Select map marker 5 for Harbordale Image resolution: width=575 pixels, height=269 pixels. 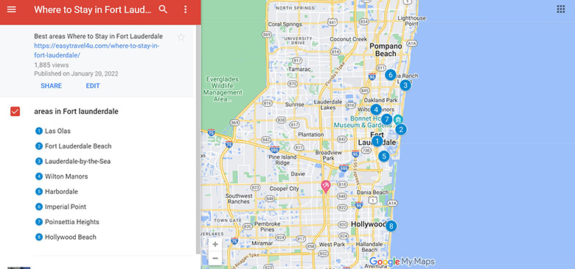(x=383, y=157)
